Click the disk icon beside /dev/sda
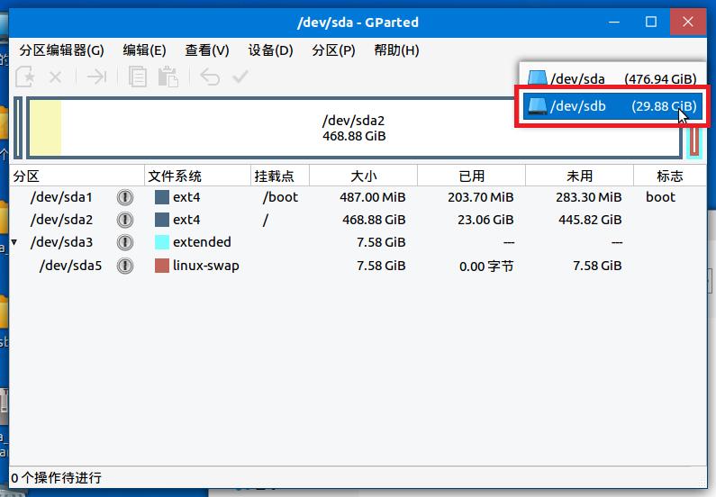 click(537, 78)
